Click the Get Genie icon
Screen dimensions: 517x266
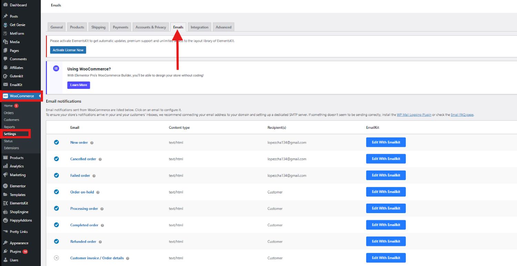click(x=6, y=25)
